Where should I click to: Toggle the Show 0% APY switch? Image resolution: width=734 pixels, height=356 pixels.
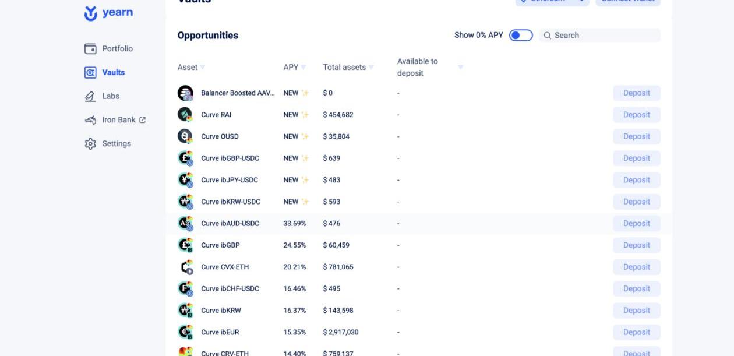point(521,36)
